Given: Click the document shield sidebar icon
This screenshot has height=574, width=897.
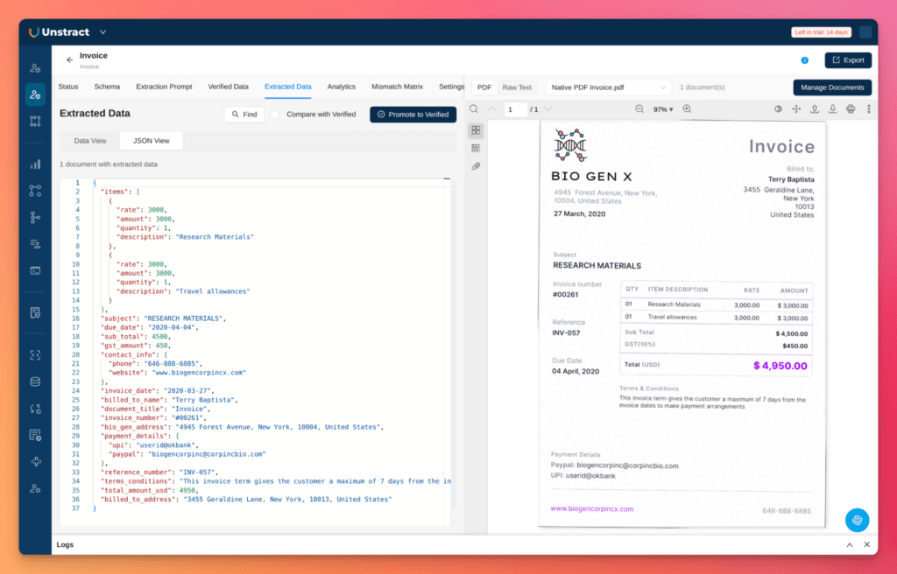Looking at the screenshot, I should coord(35,312).
